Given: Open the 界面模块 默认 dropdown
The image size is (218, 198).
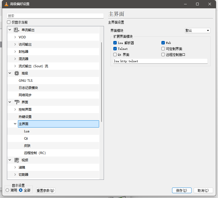Looking at the screenshot, I should tap(197, 31).
